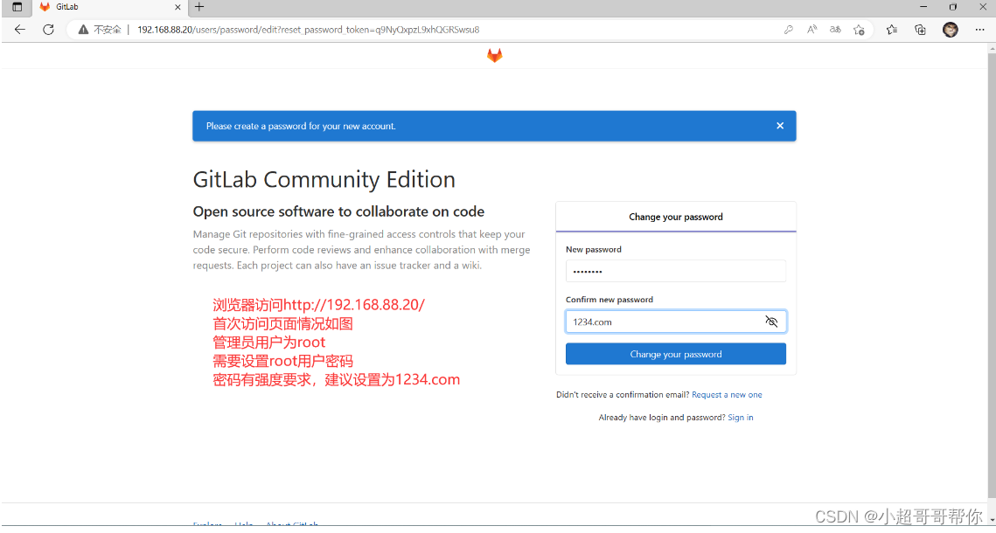Open the translate page icon

click(835, 29)
